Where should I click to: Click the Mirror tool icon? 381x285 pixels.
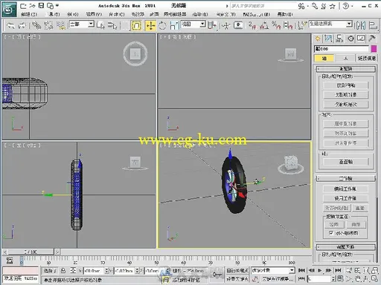click(360, 25)
